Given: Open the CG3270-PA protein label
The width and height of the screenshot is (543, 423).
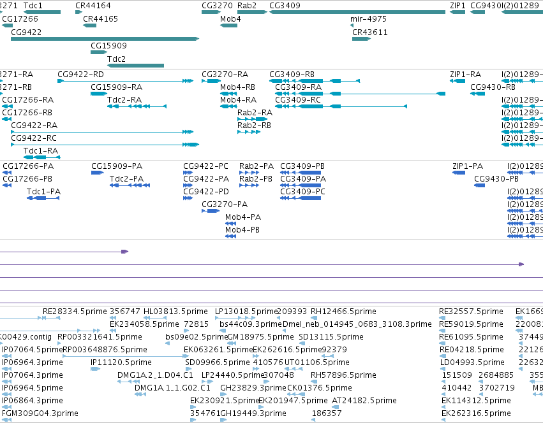Looking at the screenshot, I should tap(225, 204).
